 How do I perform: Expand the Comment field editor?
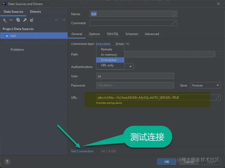(x=174, y=23)
